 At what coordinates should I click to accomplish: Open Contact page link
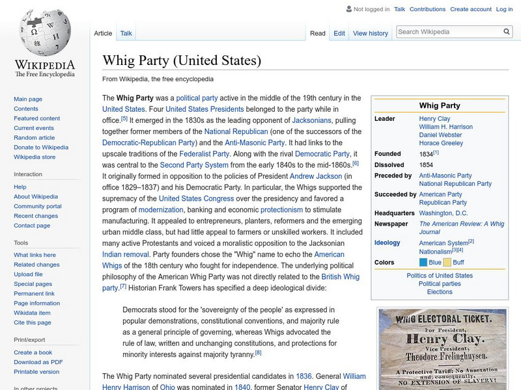tap(32, 225)
